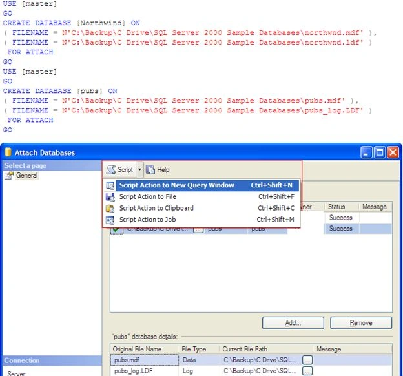403x376 pixels.
Task: Click the Remove button
Action: click(x=361, y=323)
